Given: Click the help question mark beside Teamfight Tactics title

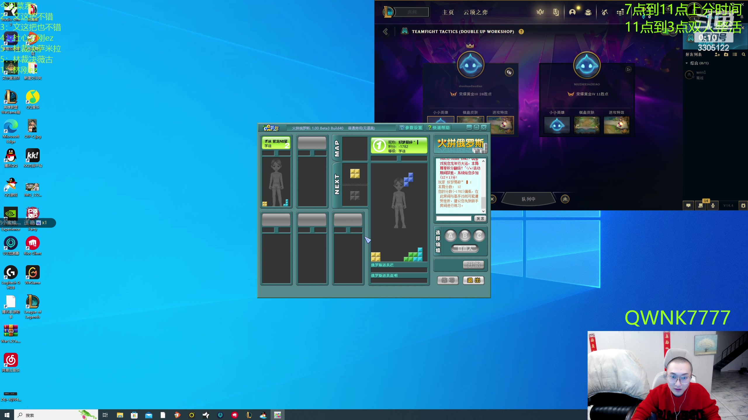Looking at the screenshot, I should pyautogui.click(x=521, y=32).
